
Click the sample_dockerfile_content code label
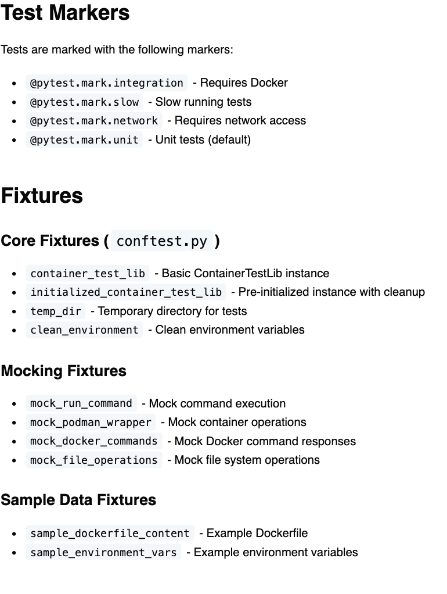[x=110, y=534]
